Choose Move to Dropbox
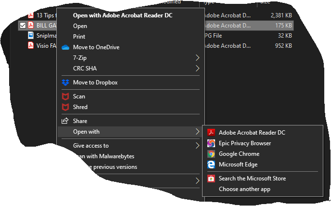The width and height of the screenshot is (331, 206). 95,82
